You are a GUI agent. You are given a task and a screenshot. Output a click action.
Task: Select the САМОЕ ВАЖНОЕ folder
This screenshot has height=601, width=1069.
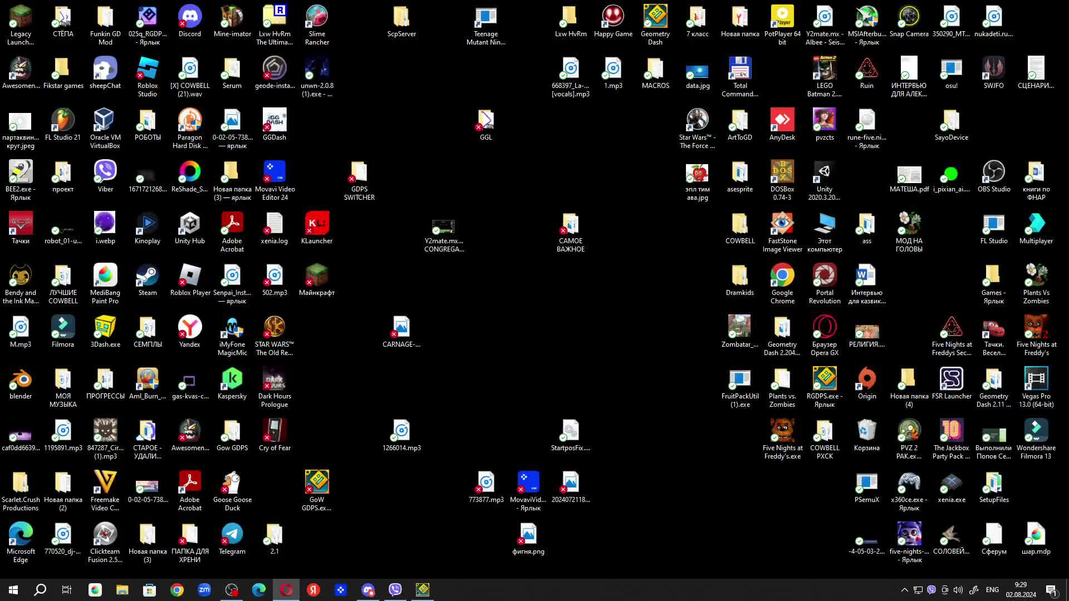pos(571,232)
